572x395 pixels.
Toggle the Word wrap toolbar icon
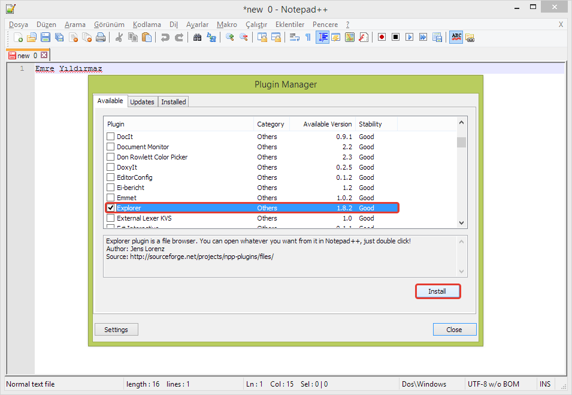click(x=295, y=37)
